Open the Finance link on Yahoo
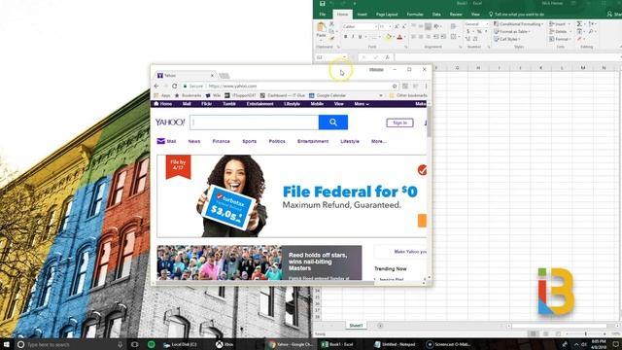 [221, 141]
